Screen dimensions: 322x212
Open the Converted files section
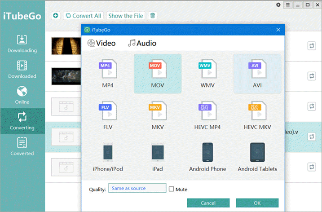click(22, 147)
